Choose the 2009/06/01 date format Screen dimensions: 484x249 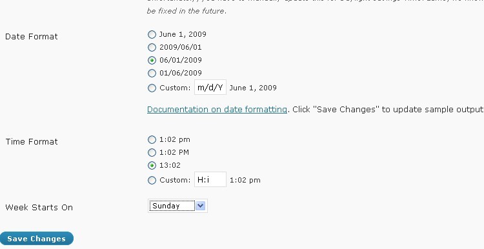pos(152,48)
